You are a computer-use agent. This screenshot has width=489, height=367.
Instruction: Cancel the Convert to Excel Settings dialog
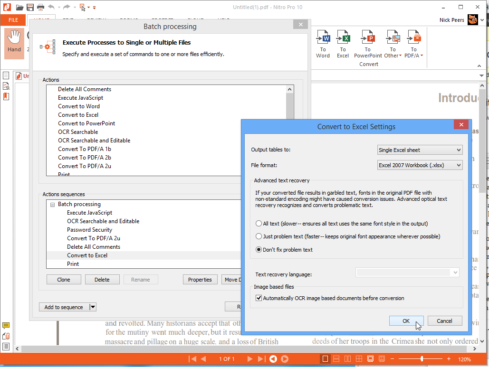pyautogui.click(x=444, y=320)
